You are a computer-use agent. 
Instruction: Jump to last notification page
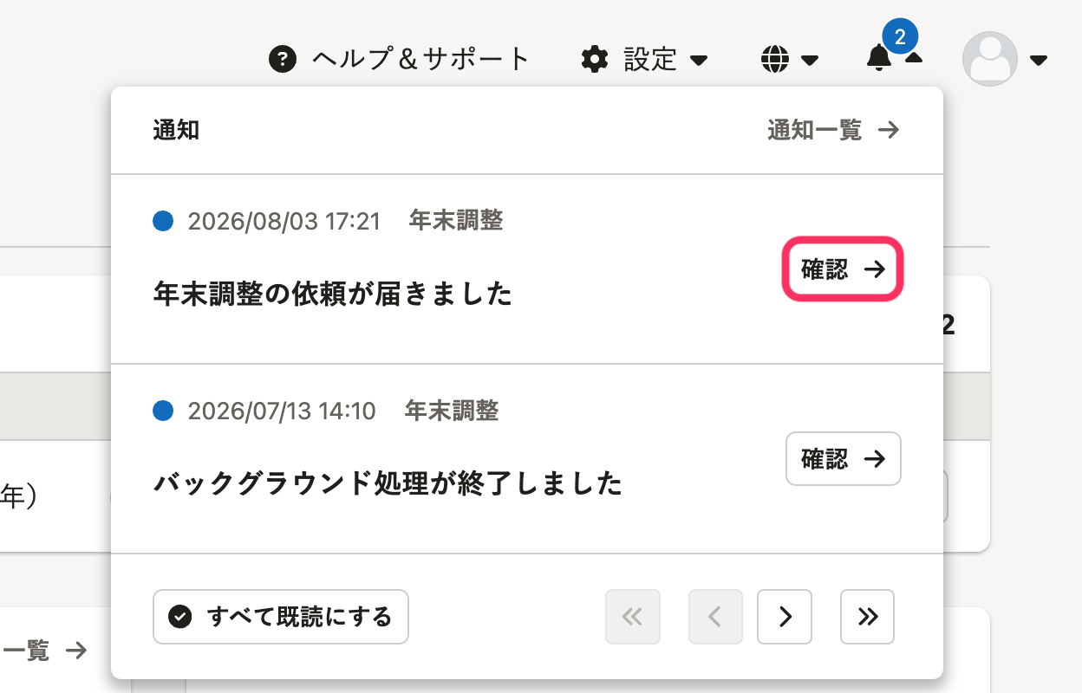click(x=867, y=617)
